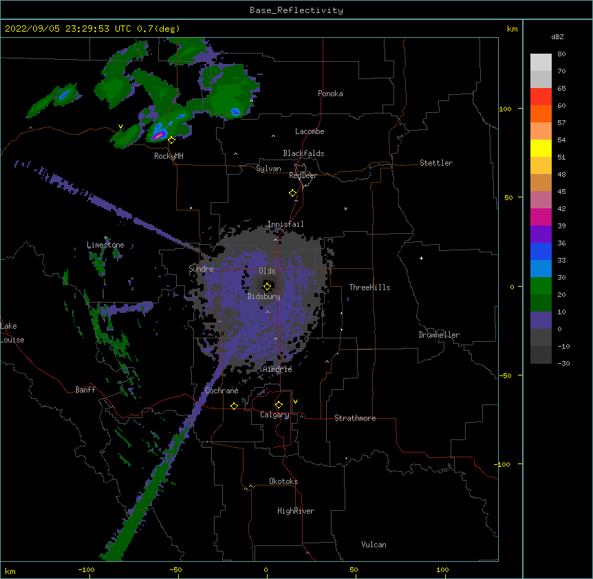Select the white 70-80 dBZ legend swatch

click(x=541, y=63)
